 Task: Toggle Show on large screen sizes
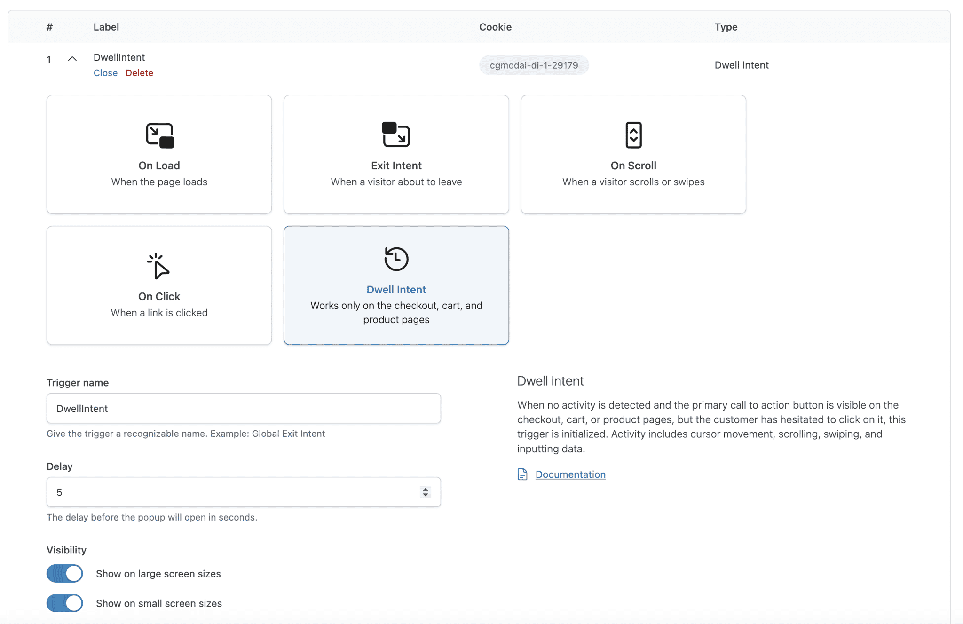(65, 573)
